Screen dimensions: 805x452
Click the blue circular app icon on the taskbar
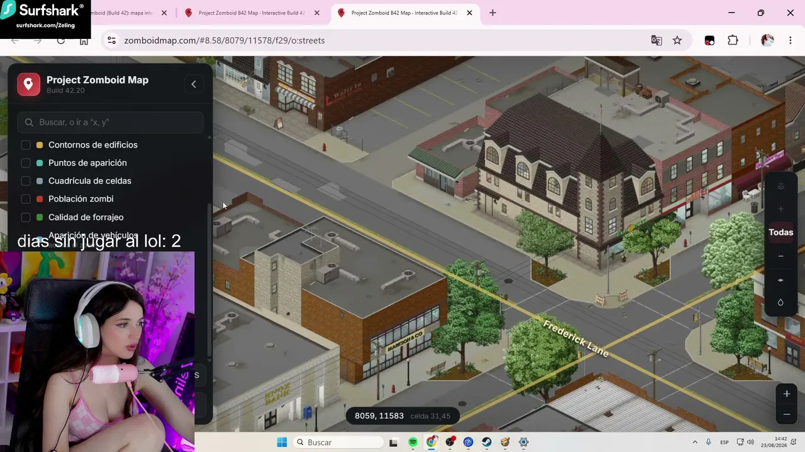pyautogui.click(x=468, y=442)
